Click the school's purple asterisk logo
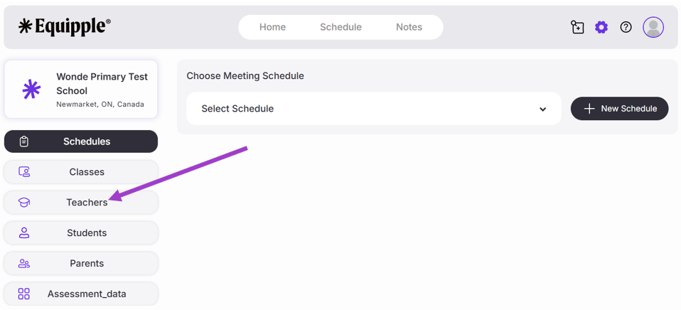 (x=31, y=90)
